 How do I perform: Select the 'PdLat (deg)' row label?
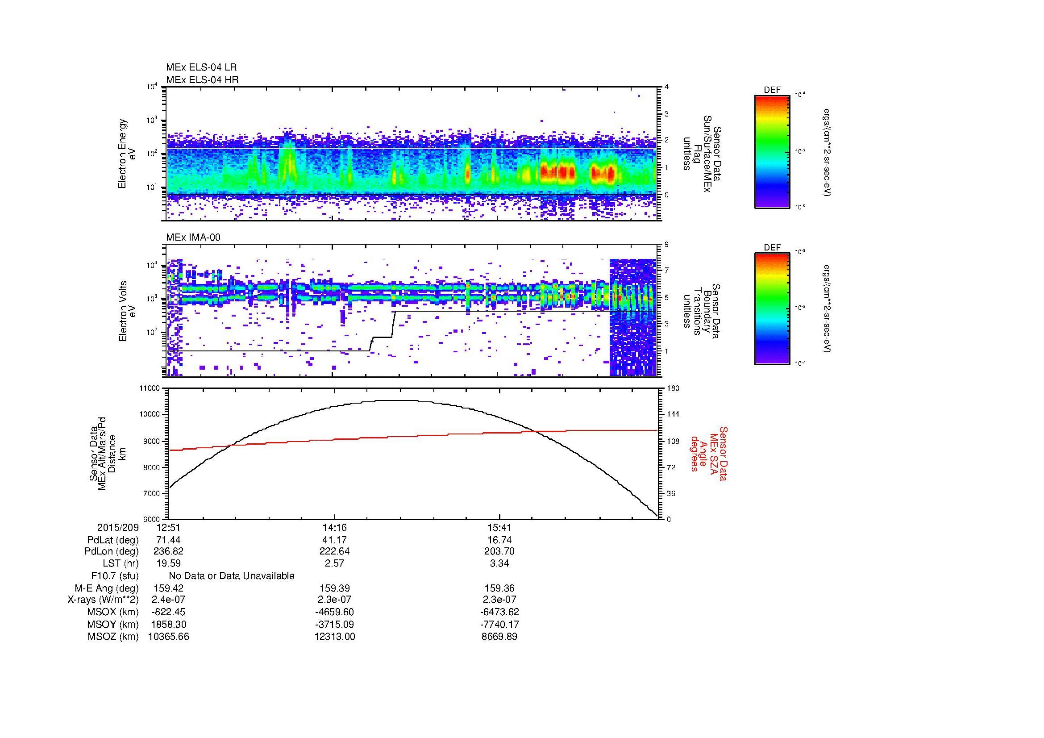(x=113, y=540)
